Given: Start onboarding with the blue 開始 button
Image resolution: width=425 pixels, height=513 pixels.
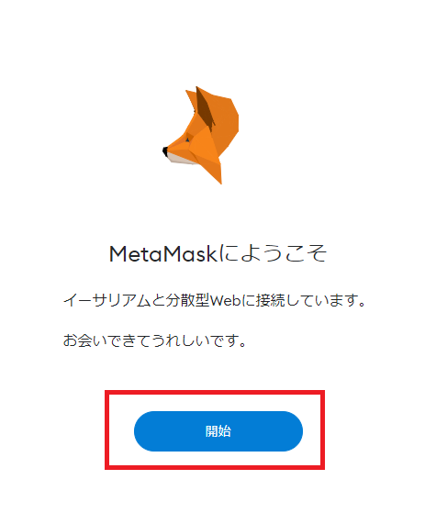Looking at the screenshot, I should tap(218, 431).
